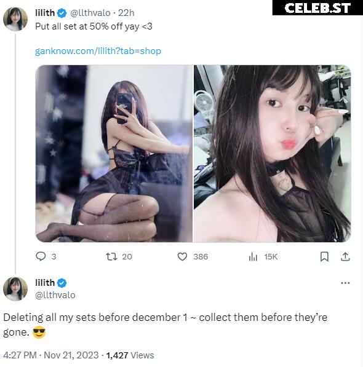Image resolution: width=363 pixels, height=367 pixels.
Task: Like the tweet with the heart icon
Action: click(182, 256)
